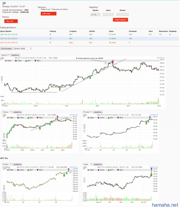
Task: Open the 1 минута timeframe dropdown
Action: point(5,55)
